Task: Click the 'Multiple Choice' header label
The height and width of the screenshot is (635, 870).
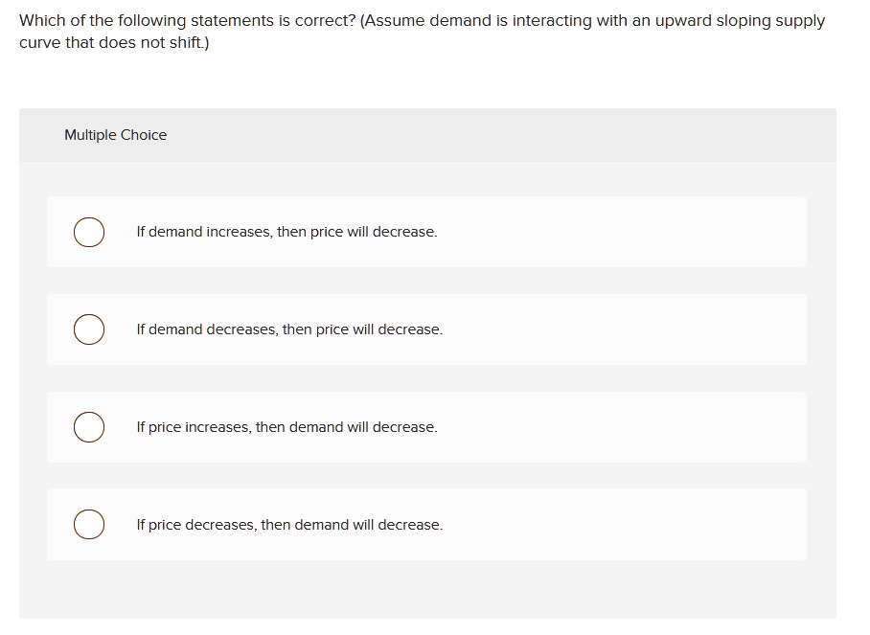Action: pyautogui.click(x=115, y=135)
